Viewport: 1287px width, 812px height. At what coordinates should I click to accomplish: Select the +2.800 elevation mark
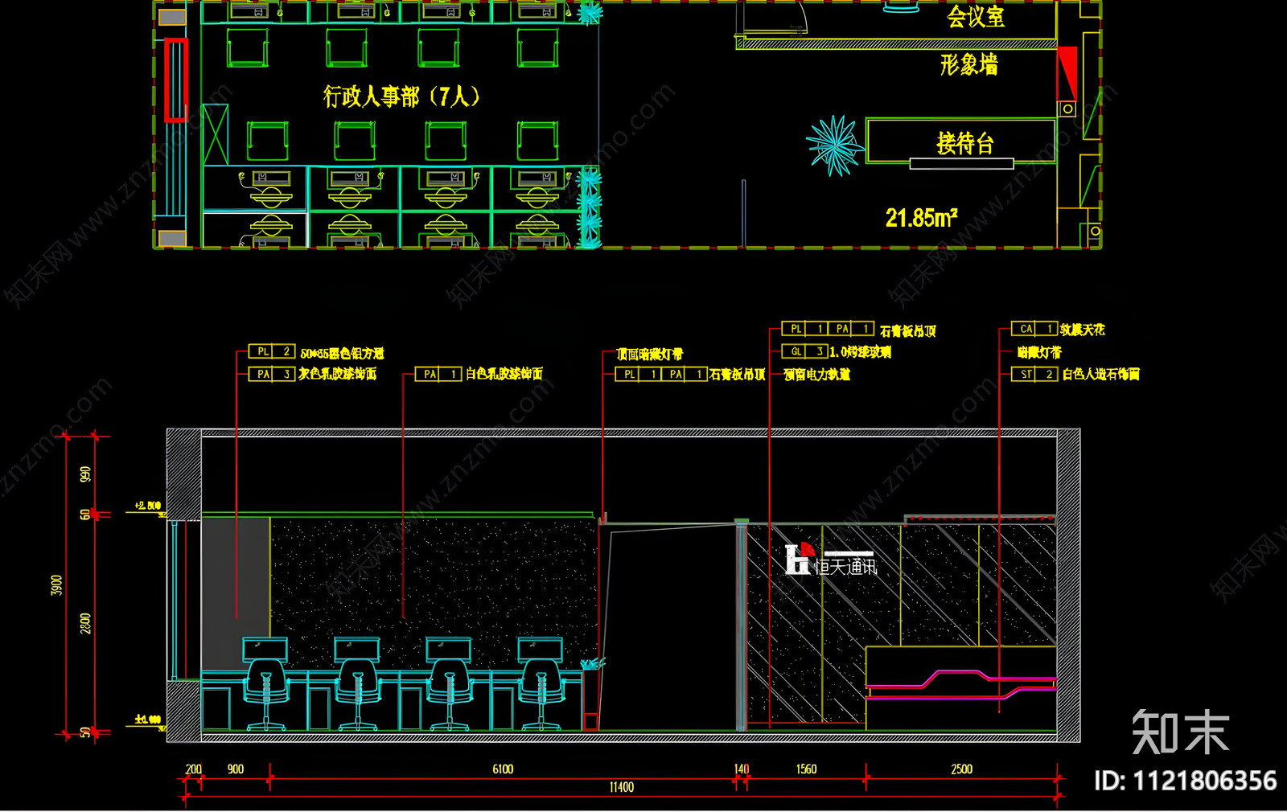click(x=148, y=506)
